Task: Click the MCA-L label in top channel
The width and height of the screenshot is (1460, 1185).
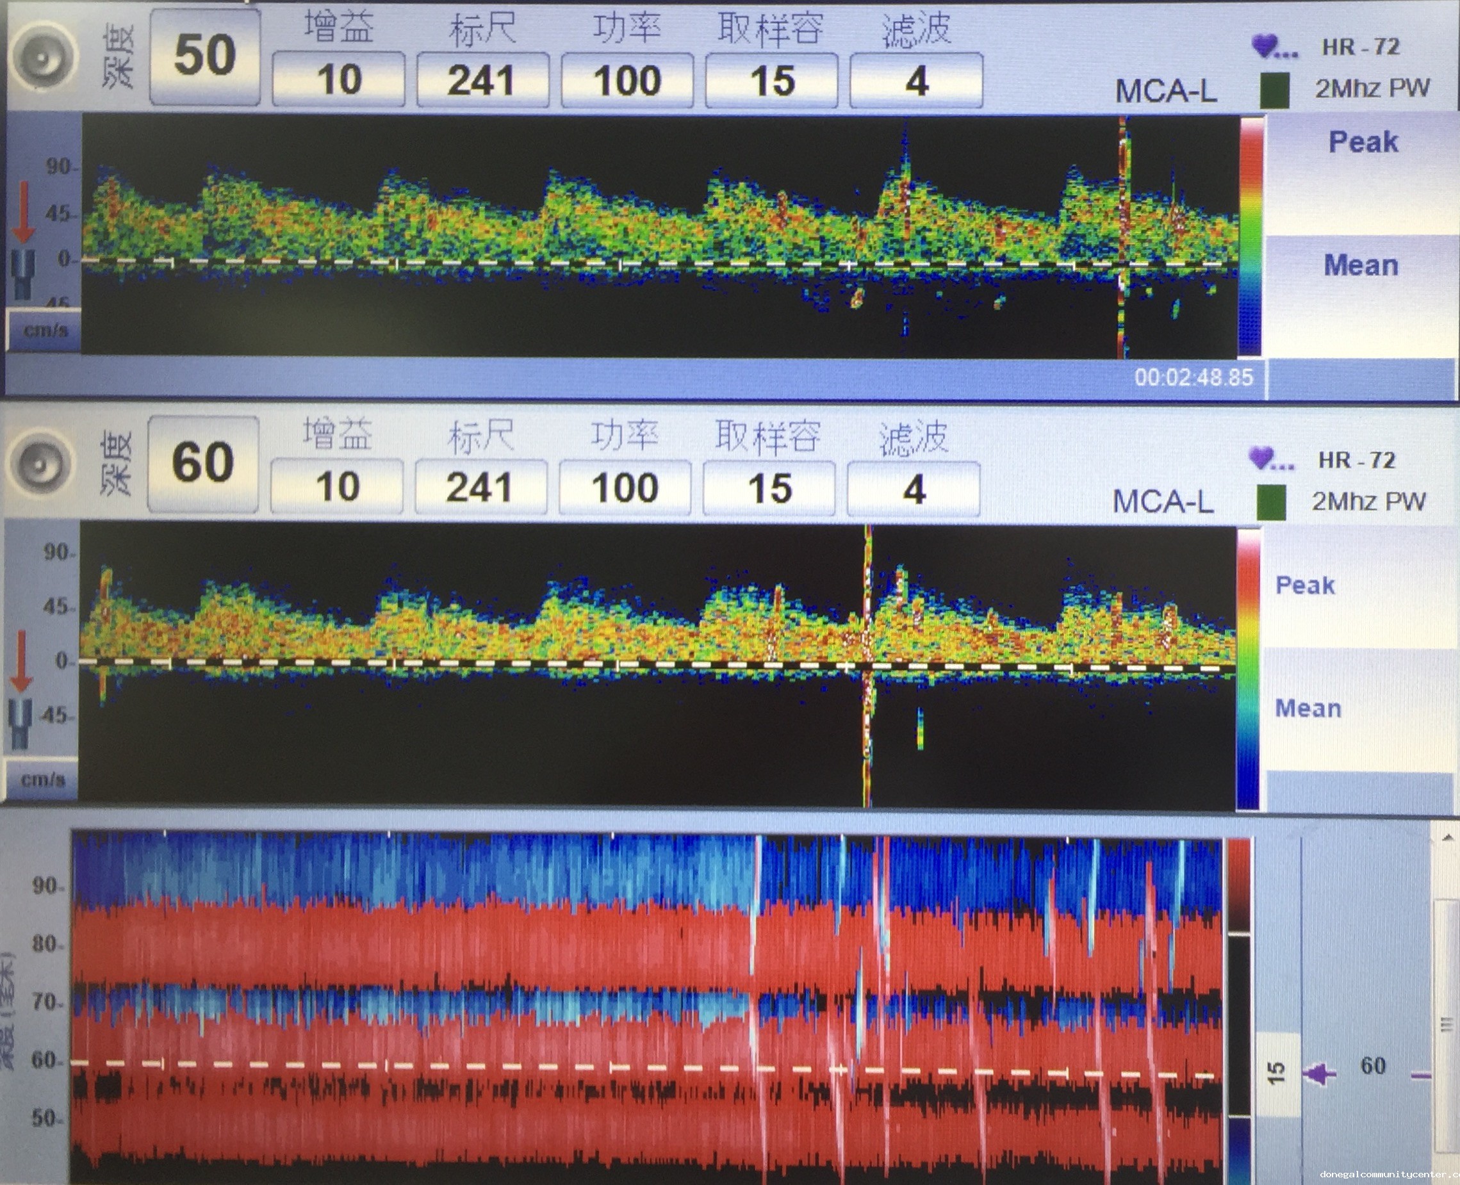Action: tap(1166, 92)
